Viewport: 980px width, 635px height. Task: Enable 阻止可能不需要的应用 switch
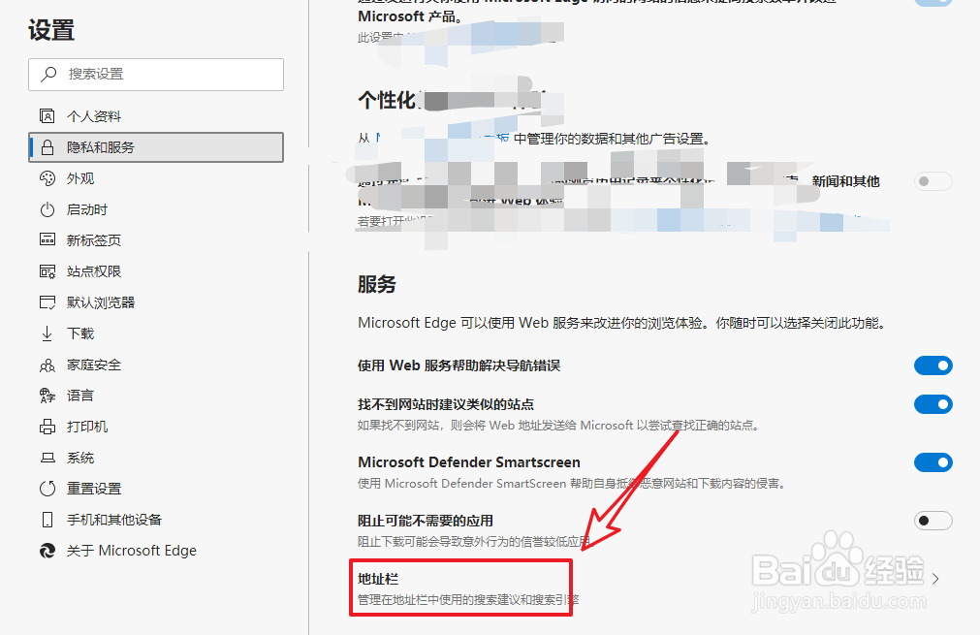click(933, 521)
